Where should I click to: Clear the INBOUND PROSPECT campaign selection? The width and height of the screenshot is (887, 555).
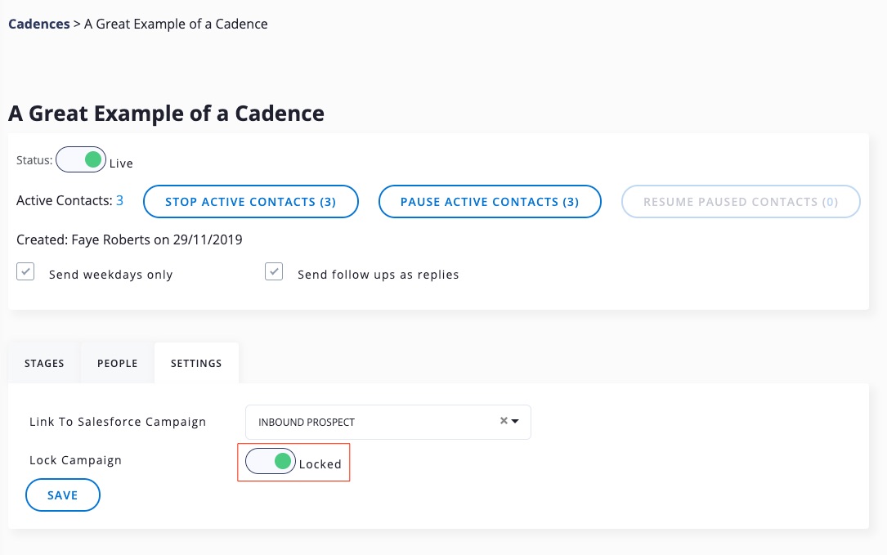pos(504,422)
